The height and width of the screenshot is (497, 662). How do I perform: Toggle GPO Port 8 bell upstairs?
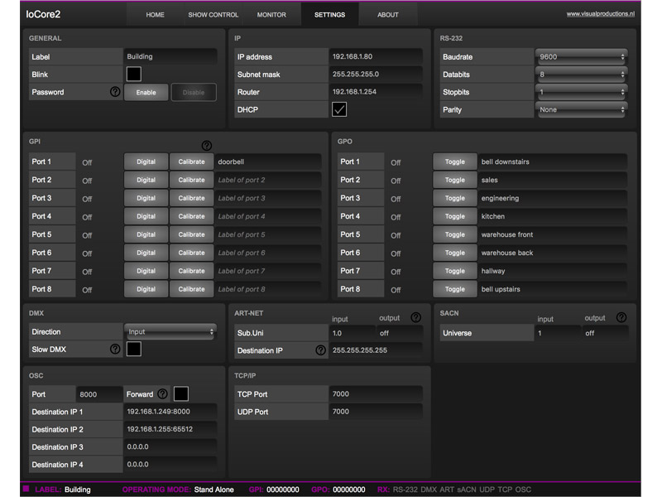tap(453, 289)
